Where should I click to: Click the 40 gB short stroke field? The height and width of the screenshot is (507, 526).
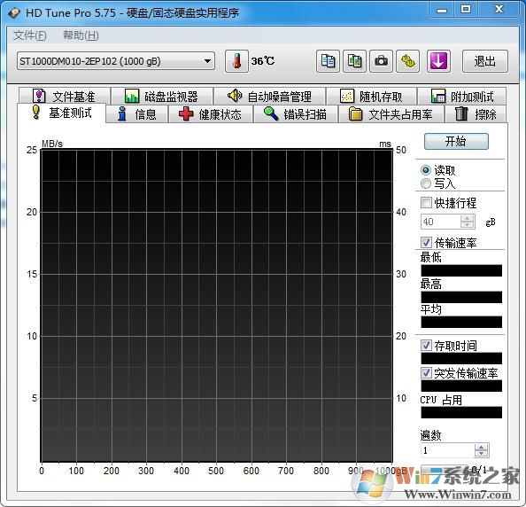tap(441, 222)
